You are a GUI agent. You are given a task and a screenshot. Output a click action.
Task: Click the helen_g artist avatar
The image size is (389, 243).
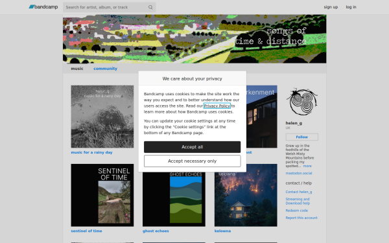click(301, 102)
